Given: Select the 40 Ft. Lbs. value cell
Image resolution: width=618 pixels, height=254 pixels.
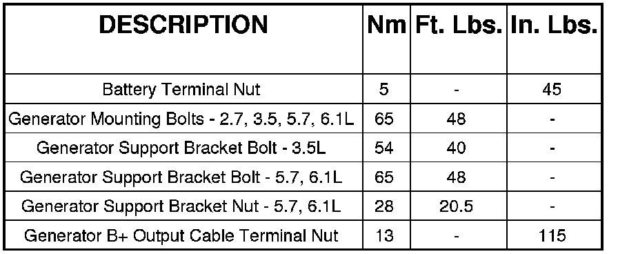Looking at the screenshot, I should pos(456,148).
